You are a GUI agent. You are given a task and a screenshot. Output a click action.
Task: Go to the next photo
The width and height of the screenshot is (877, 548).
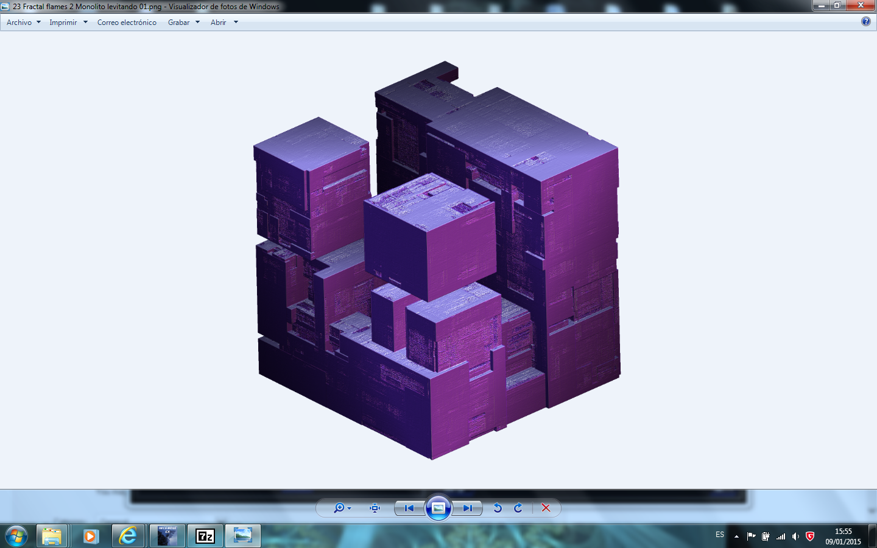coord(467,508)
